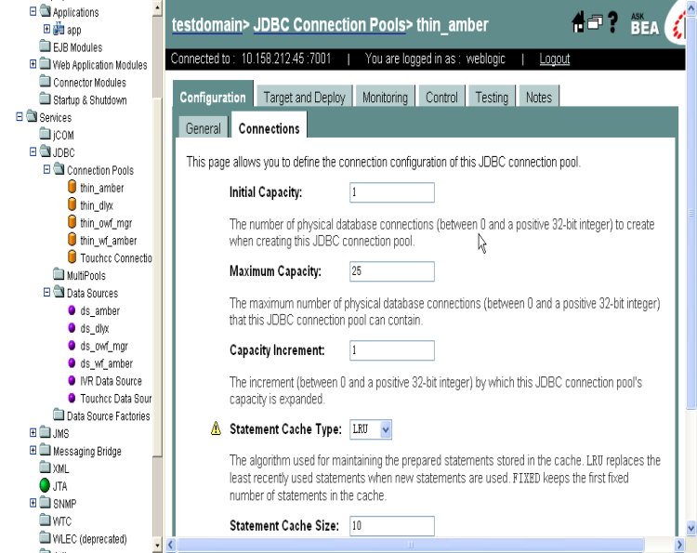Open help with the question mark icon

[x=613, y=21]
